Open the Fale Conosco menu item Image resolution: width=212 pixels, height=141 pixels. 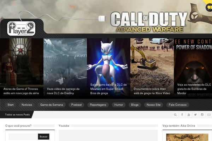coord(177,105)
